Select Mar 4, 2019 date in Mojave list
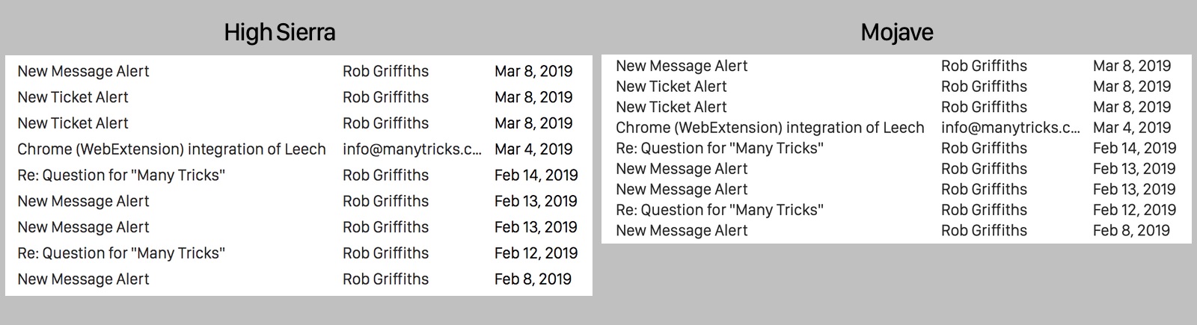The width and height of the screenshot is (1197, 325). pyautogui.click(x=1132, y=128)
